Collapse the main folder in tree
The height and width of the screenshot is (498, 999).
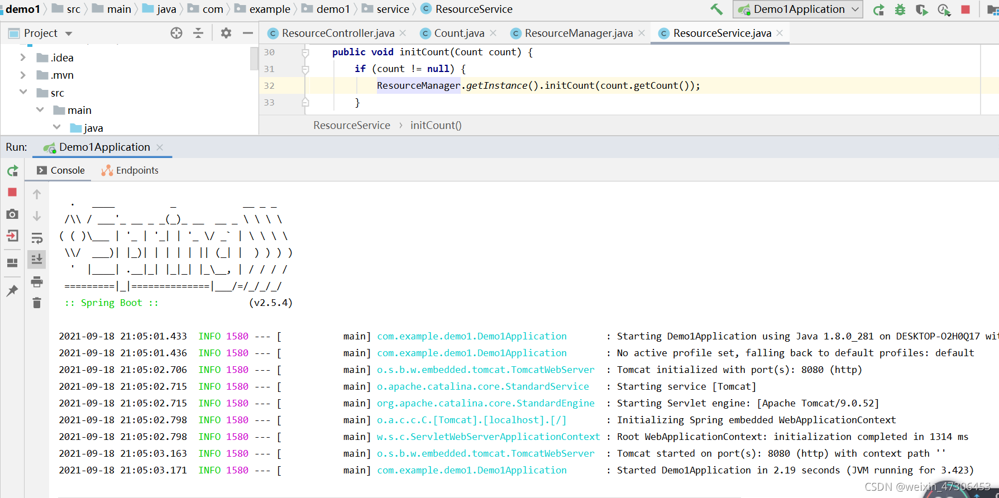(x=40, y=110)
